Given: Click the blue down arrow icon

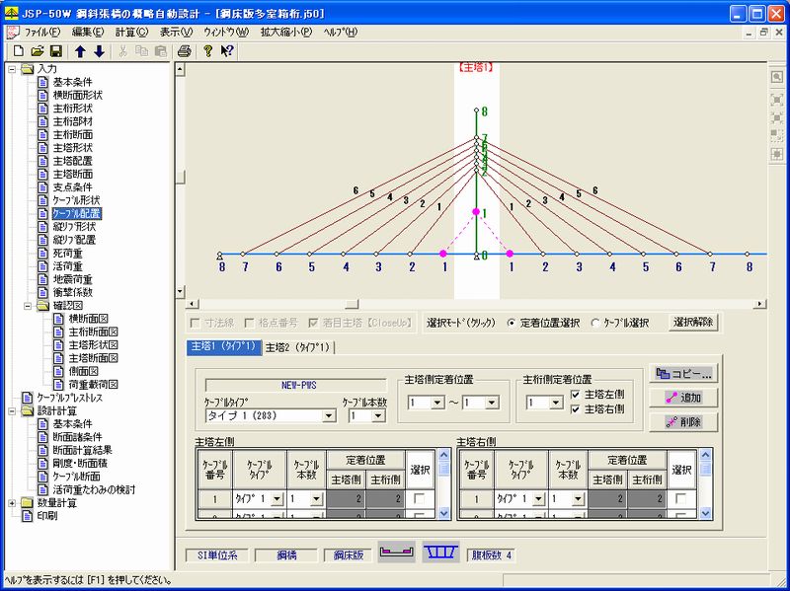Looking at the screenshot, I should click(99, 50).
